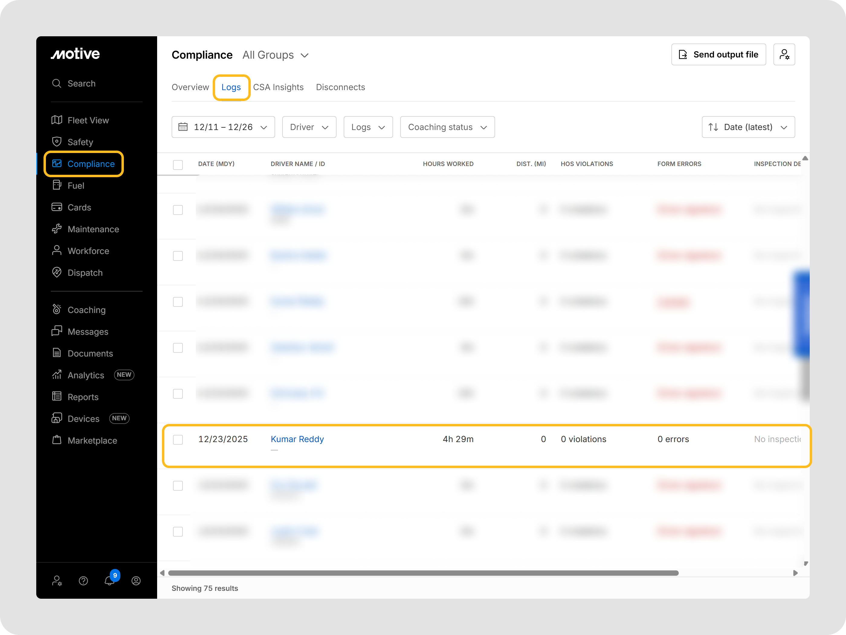
Task: Click the user settings icon beside Send output file
Action: point(784,54)
